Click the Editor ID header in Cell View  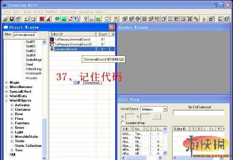point(181,129)
